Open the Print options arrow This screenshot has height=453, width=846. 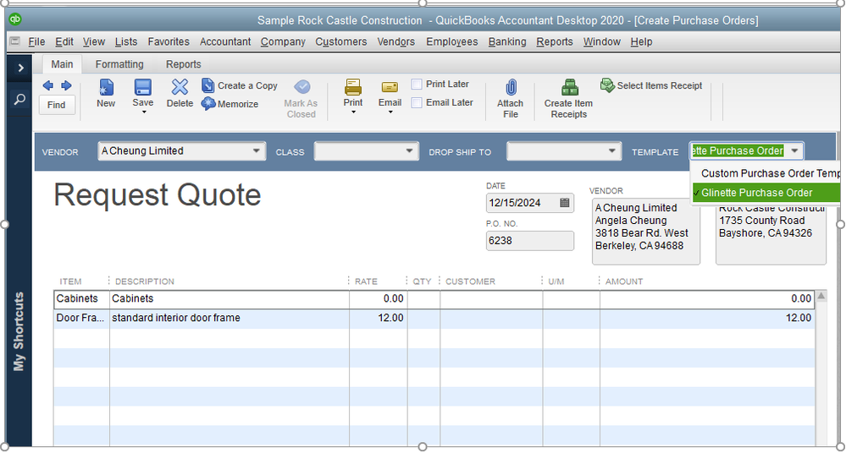pos(353,112)
